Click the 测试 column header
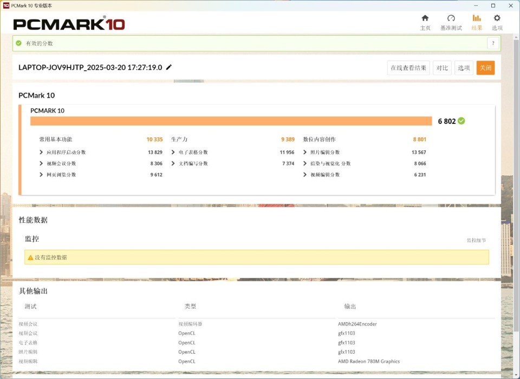This screenshot has width=520, height=379. pos(30,307)
